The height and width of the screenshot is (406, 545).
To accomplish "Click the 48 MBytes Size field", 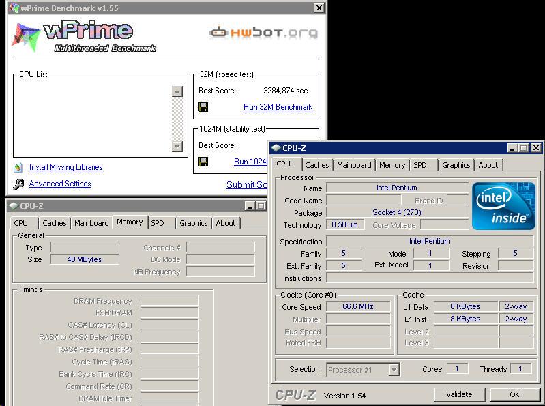I will point(85,259).
